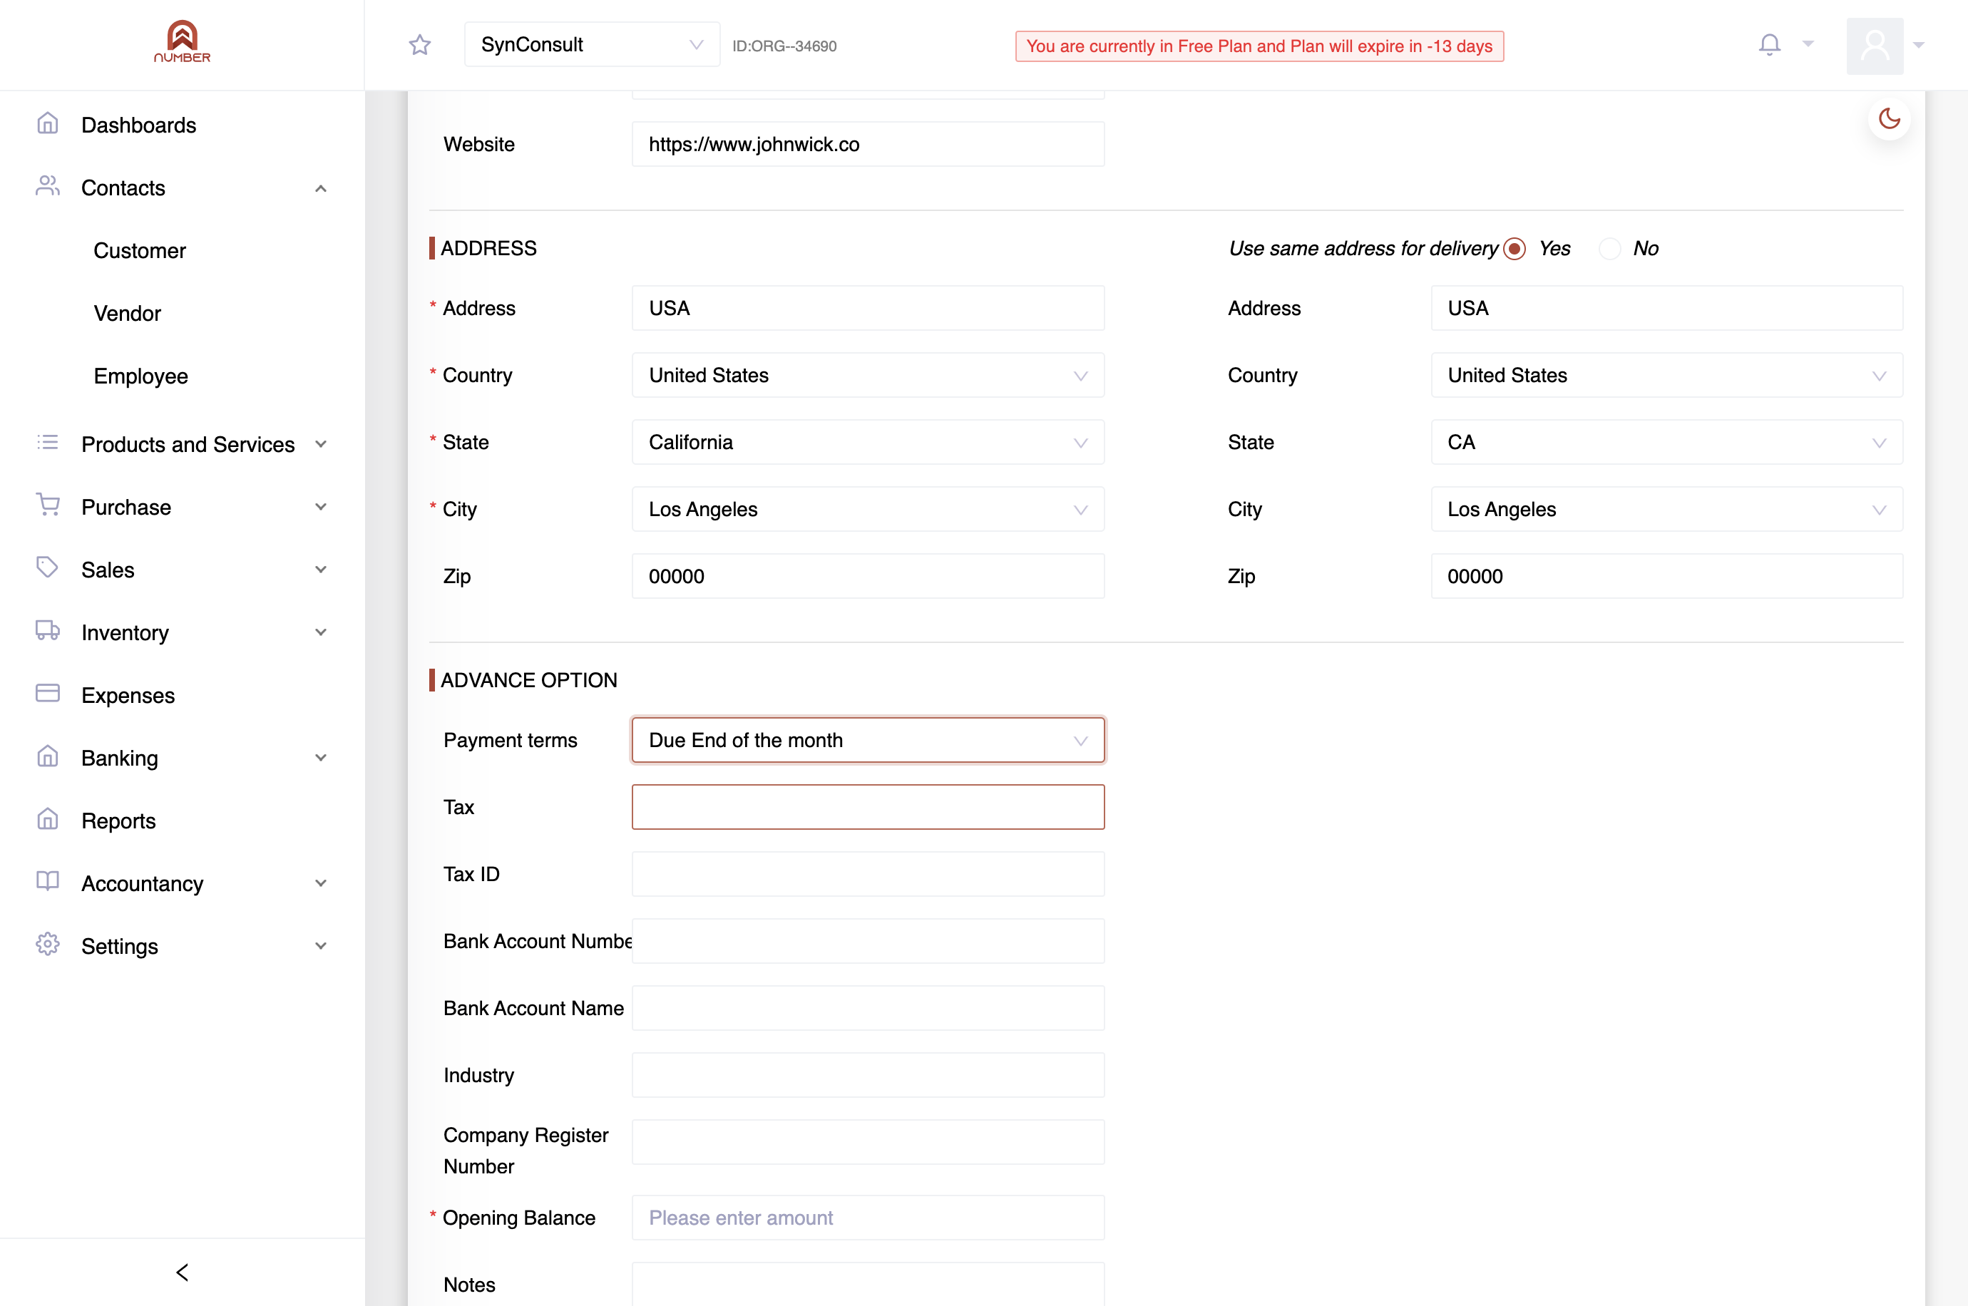This screenshot has width=1968, height=1306.
Task: Click the Purchase cart icon
Action: (x=48, y=505)
